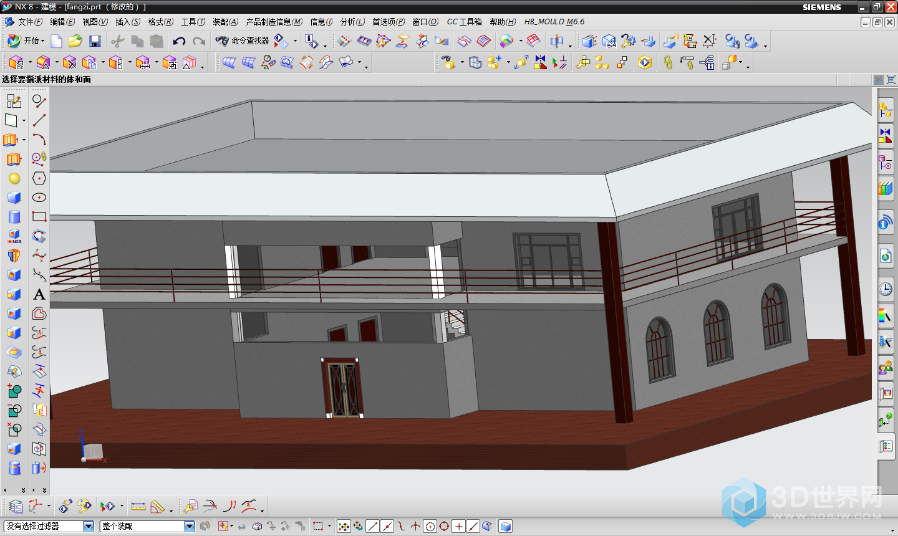Open the Reuse Library books icon in right sidebar
This screenshot has height=536, width=898.
(886, 188)
